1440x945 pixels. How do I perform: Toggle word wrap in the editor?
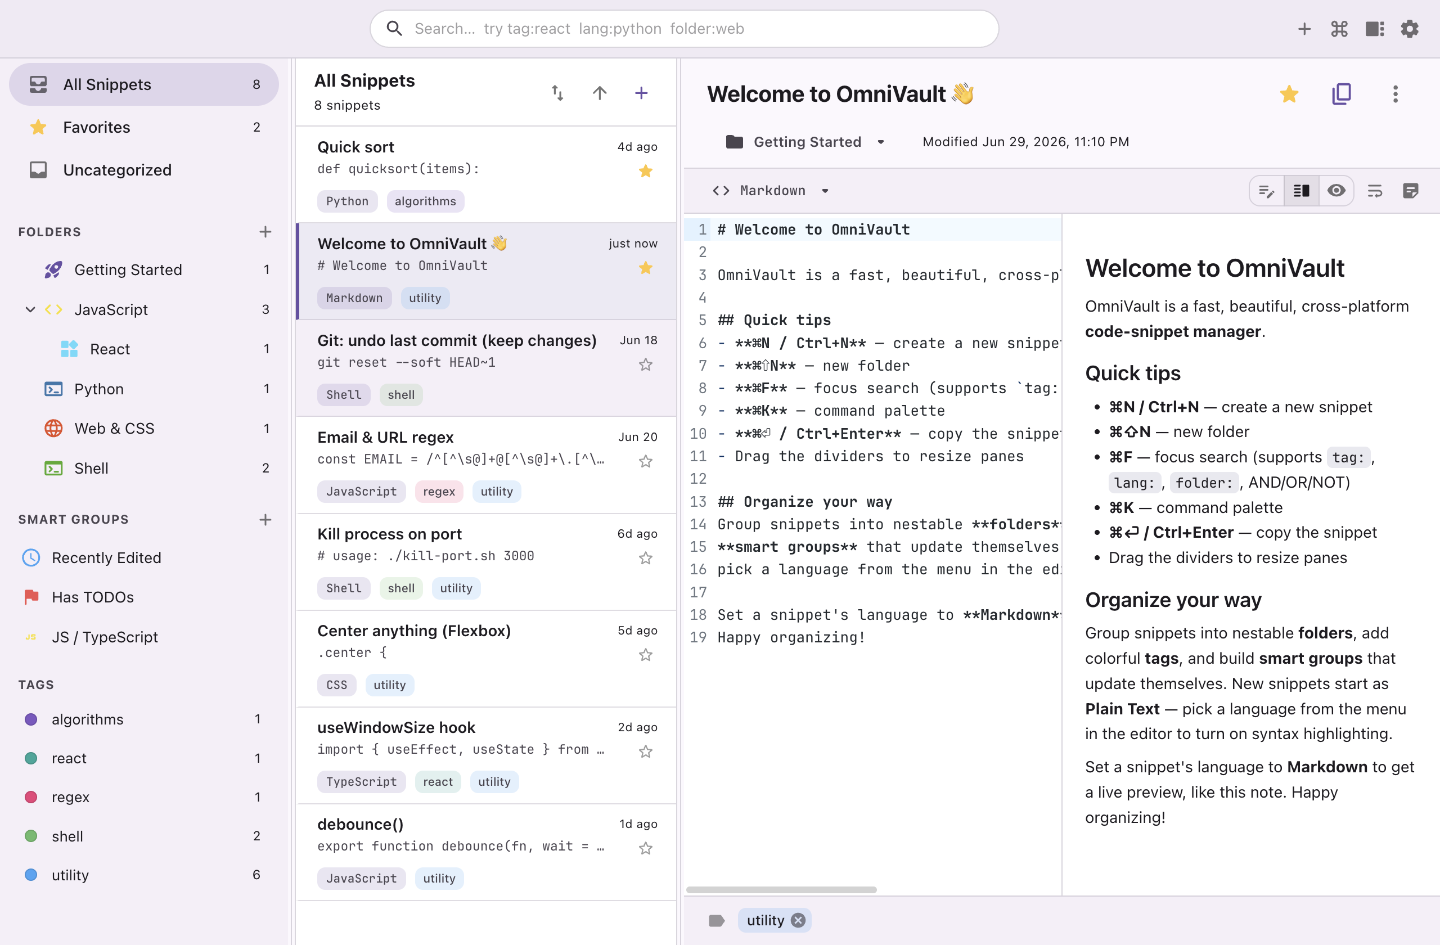pyautogui.click(x=1375, y=191)
